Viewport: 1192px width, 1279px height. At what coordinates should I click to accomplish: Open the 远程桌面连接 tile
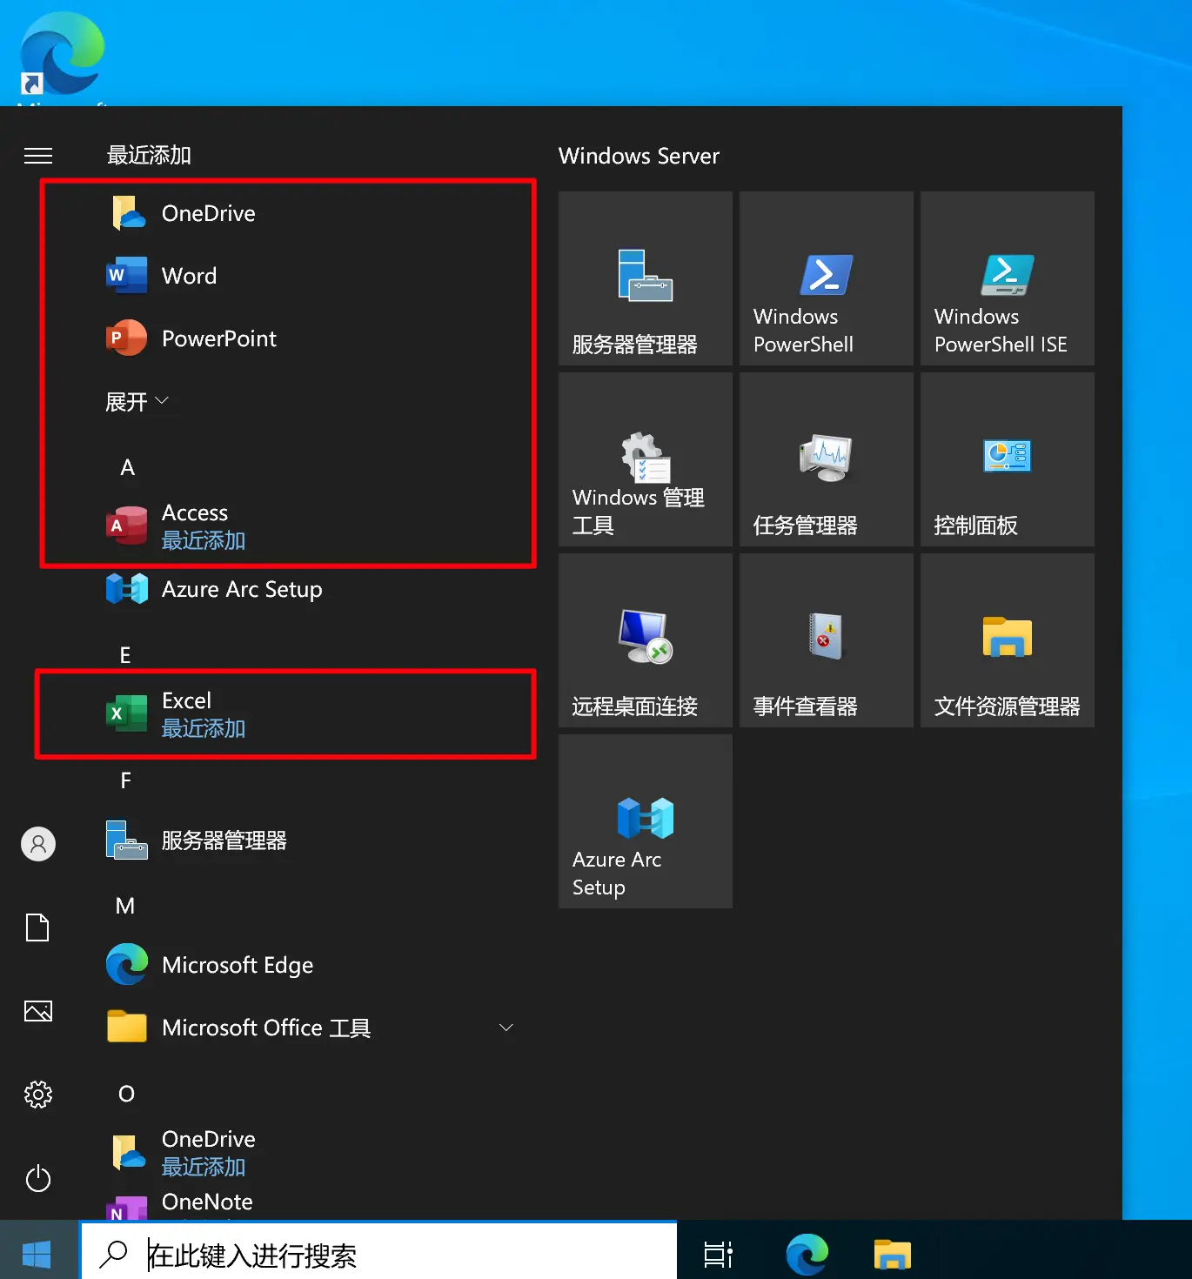(x=646, y=640)
